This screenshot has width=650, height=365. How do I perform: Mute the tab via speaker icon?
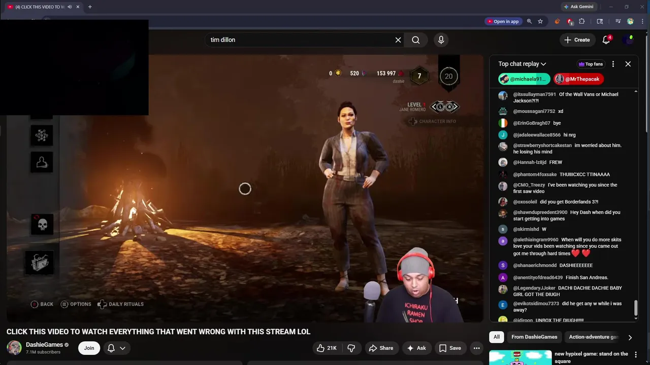pos(70,7)
